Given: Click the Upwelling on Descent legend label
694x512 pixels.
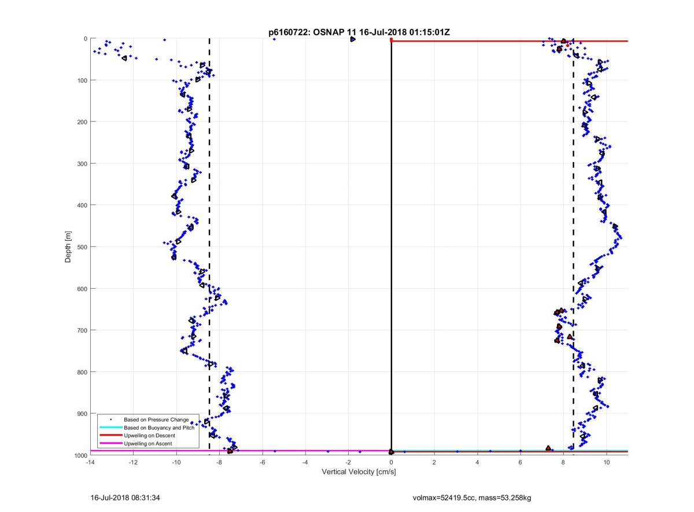Looking at the screenshot, I should click(x=150, y=435).
